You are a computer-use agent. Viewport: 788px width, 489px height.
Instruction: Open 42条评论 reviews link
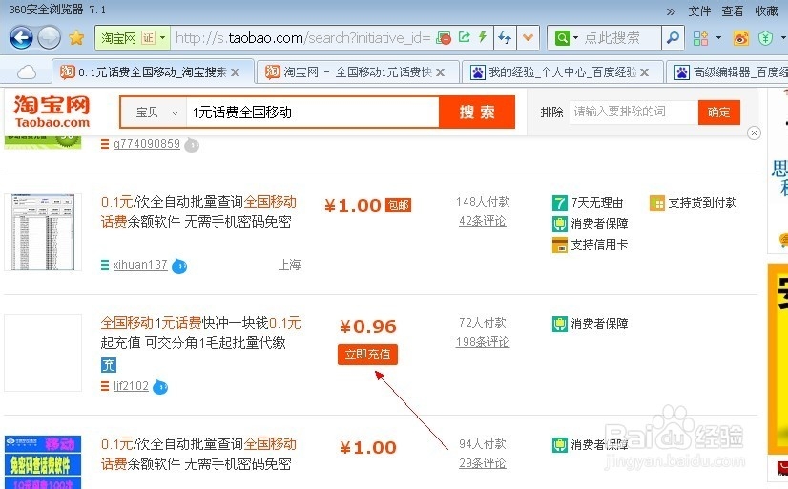(x=483, y=221)
